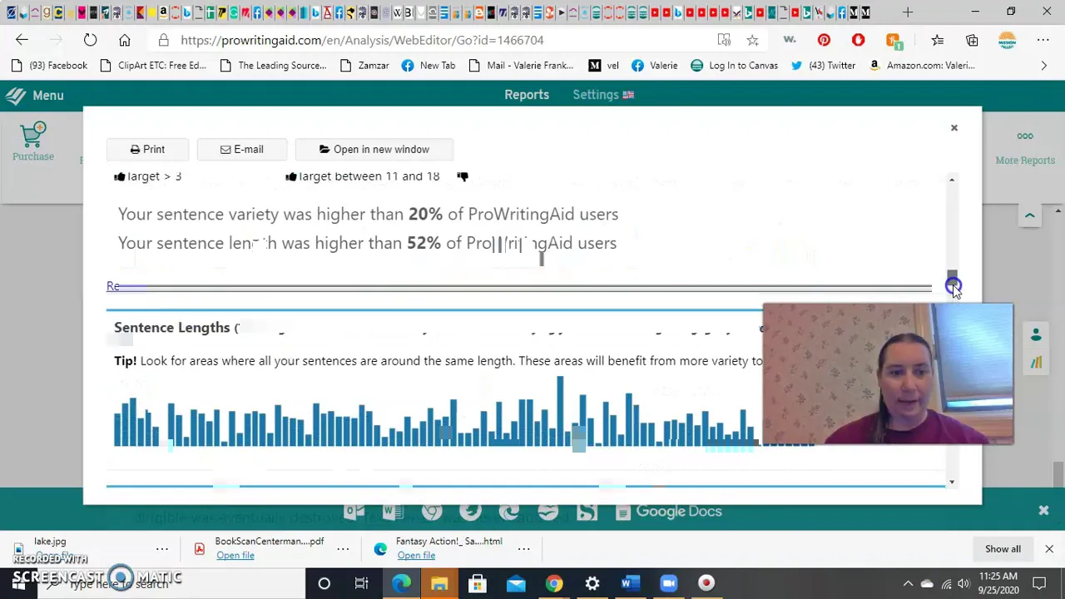Open browser Settings and more menu
Viewport: 1065px width, 599px height.
(x=1043, y=40)
